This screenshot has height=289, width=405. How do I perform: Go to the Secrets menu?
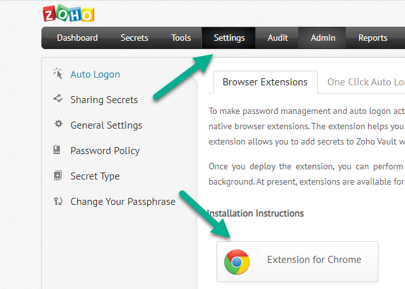point(134,38)
